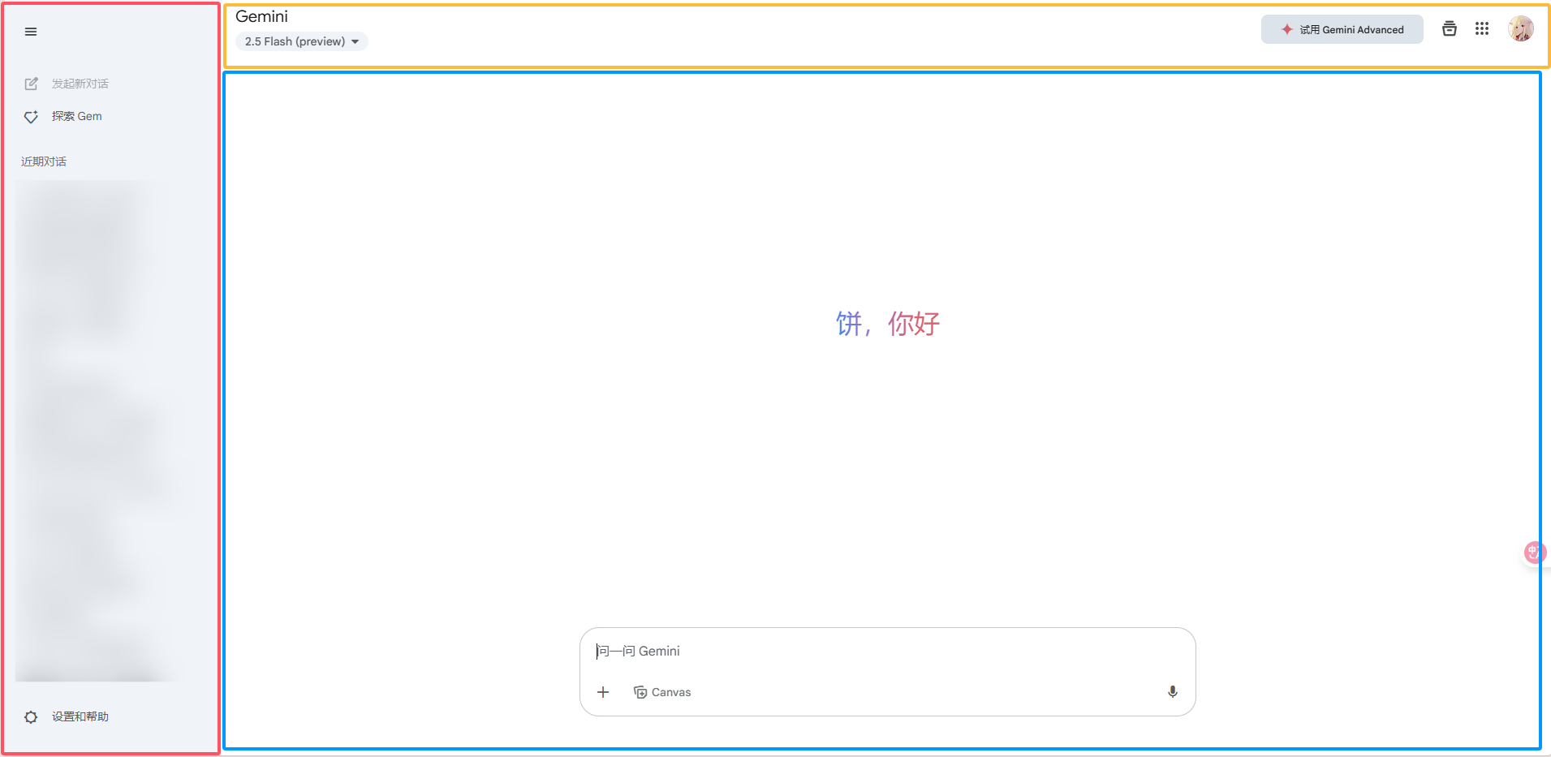Open the 2.5 Flash (preview) model dropdown
Screen dimensions: 1551x757
tap(301, 41)
